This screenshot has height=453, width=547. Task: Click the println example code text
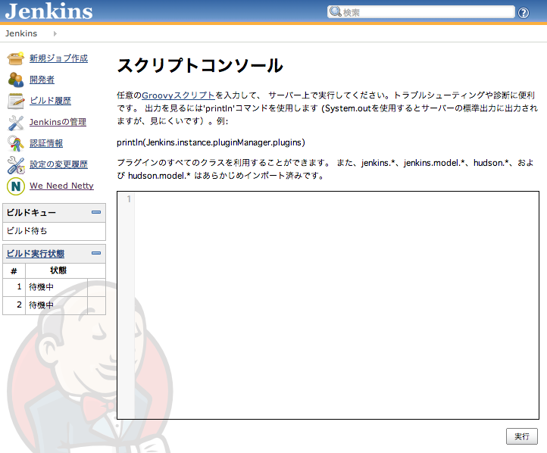[x=211, y=142]
